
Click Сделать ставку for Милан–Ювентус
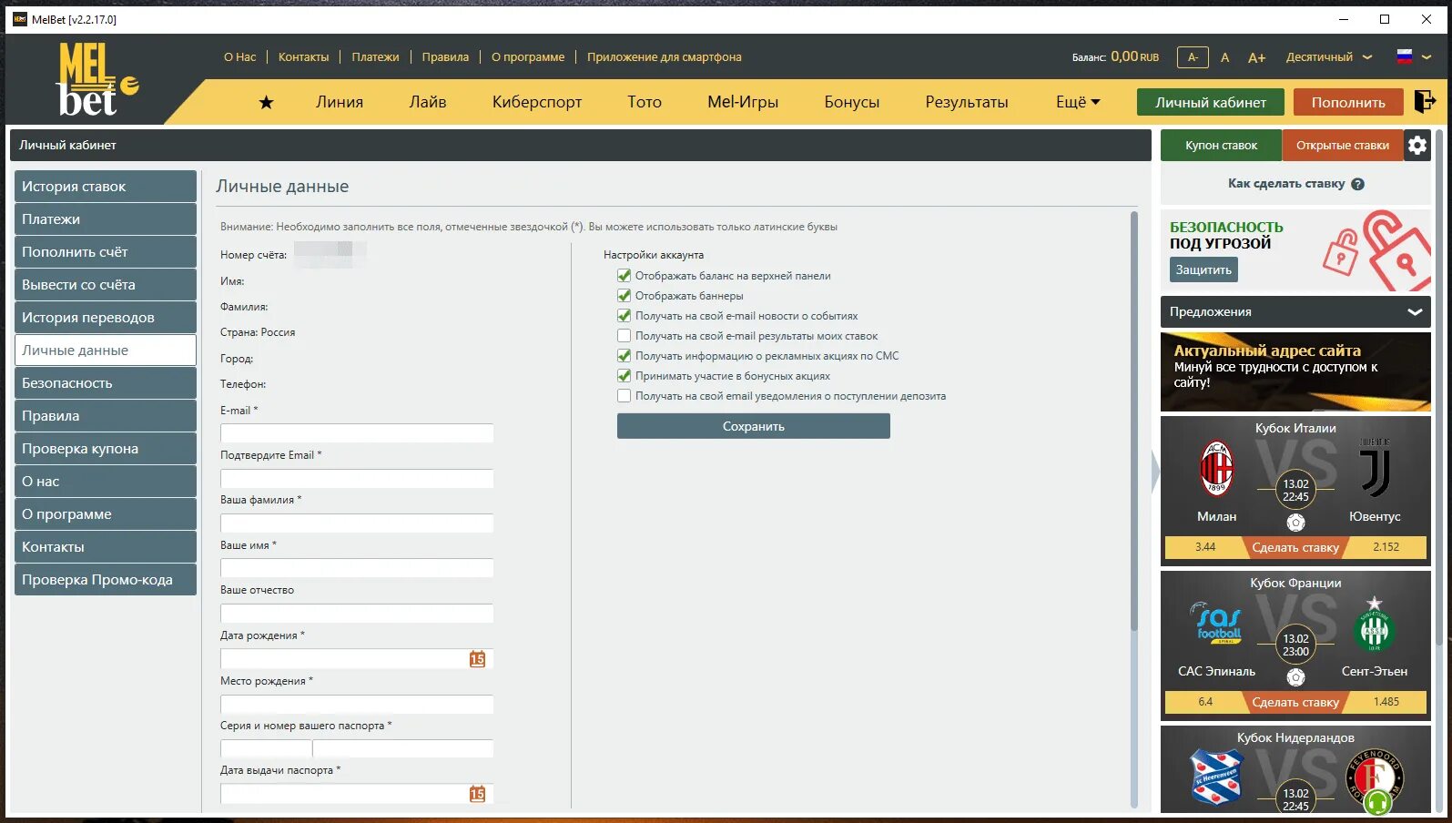pyautogui.click(x=1295, y=547)
